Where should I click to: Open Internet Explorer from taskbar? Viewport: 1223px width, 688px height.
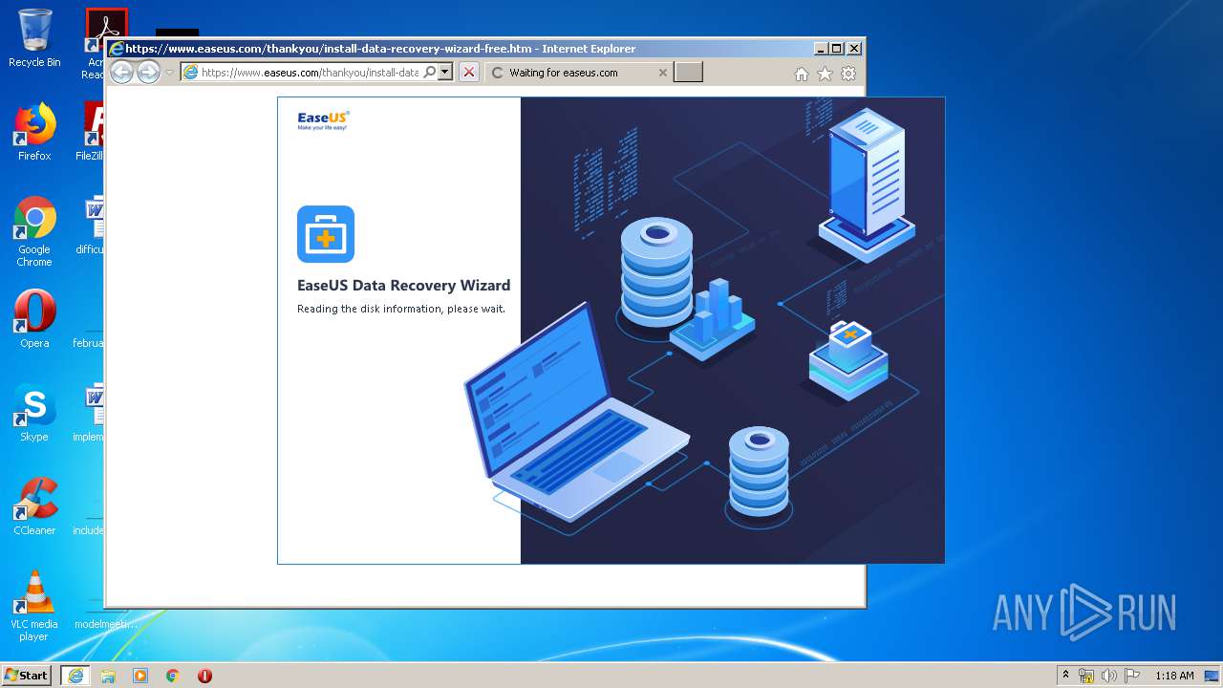[75, 676]
